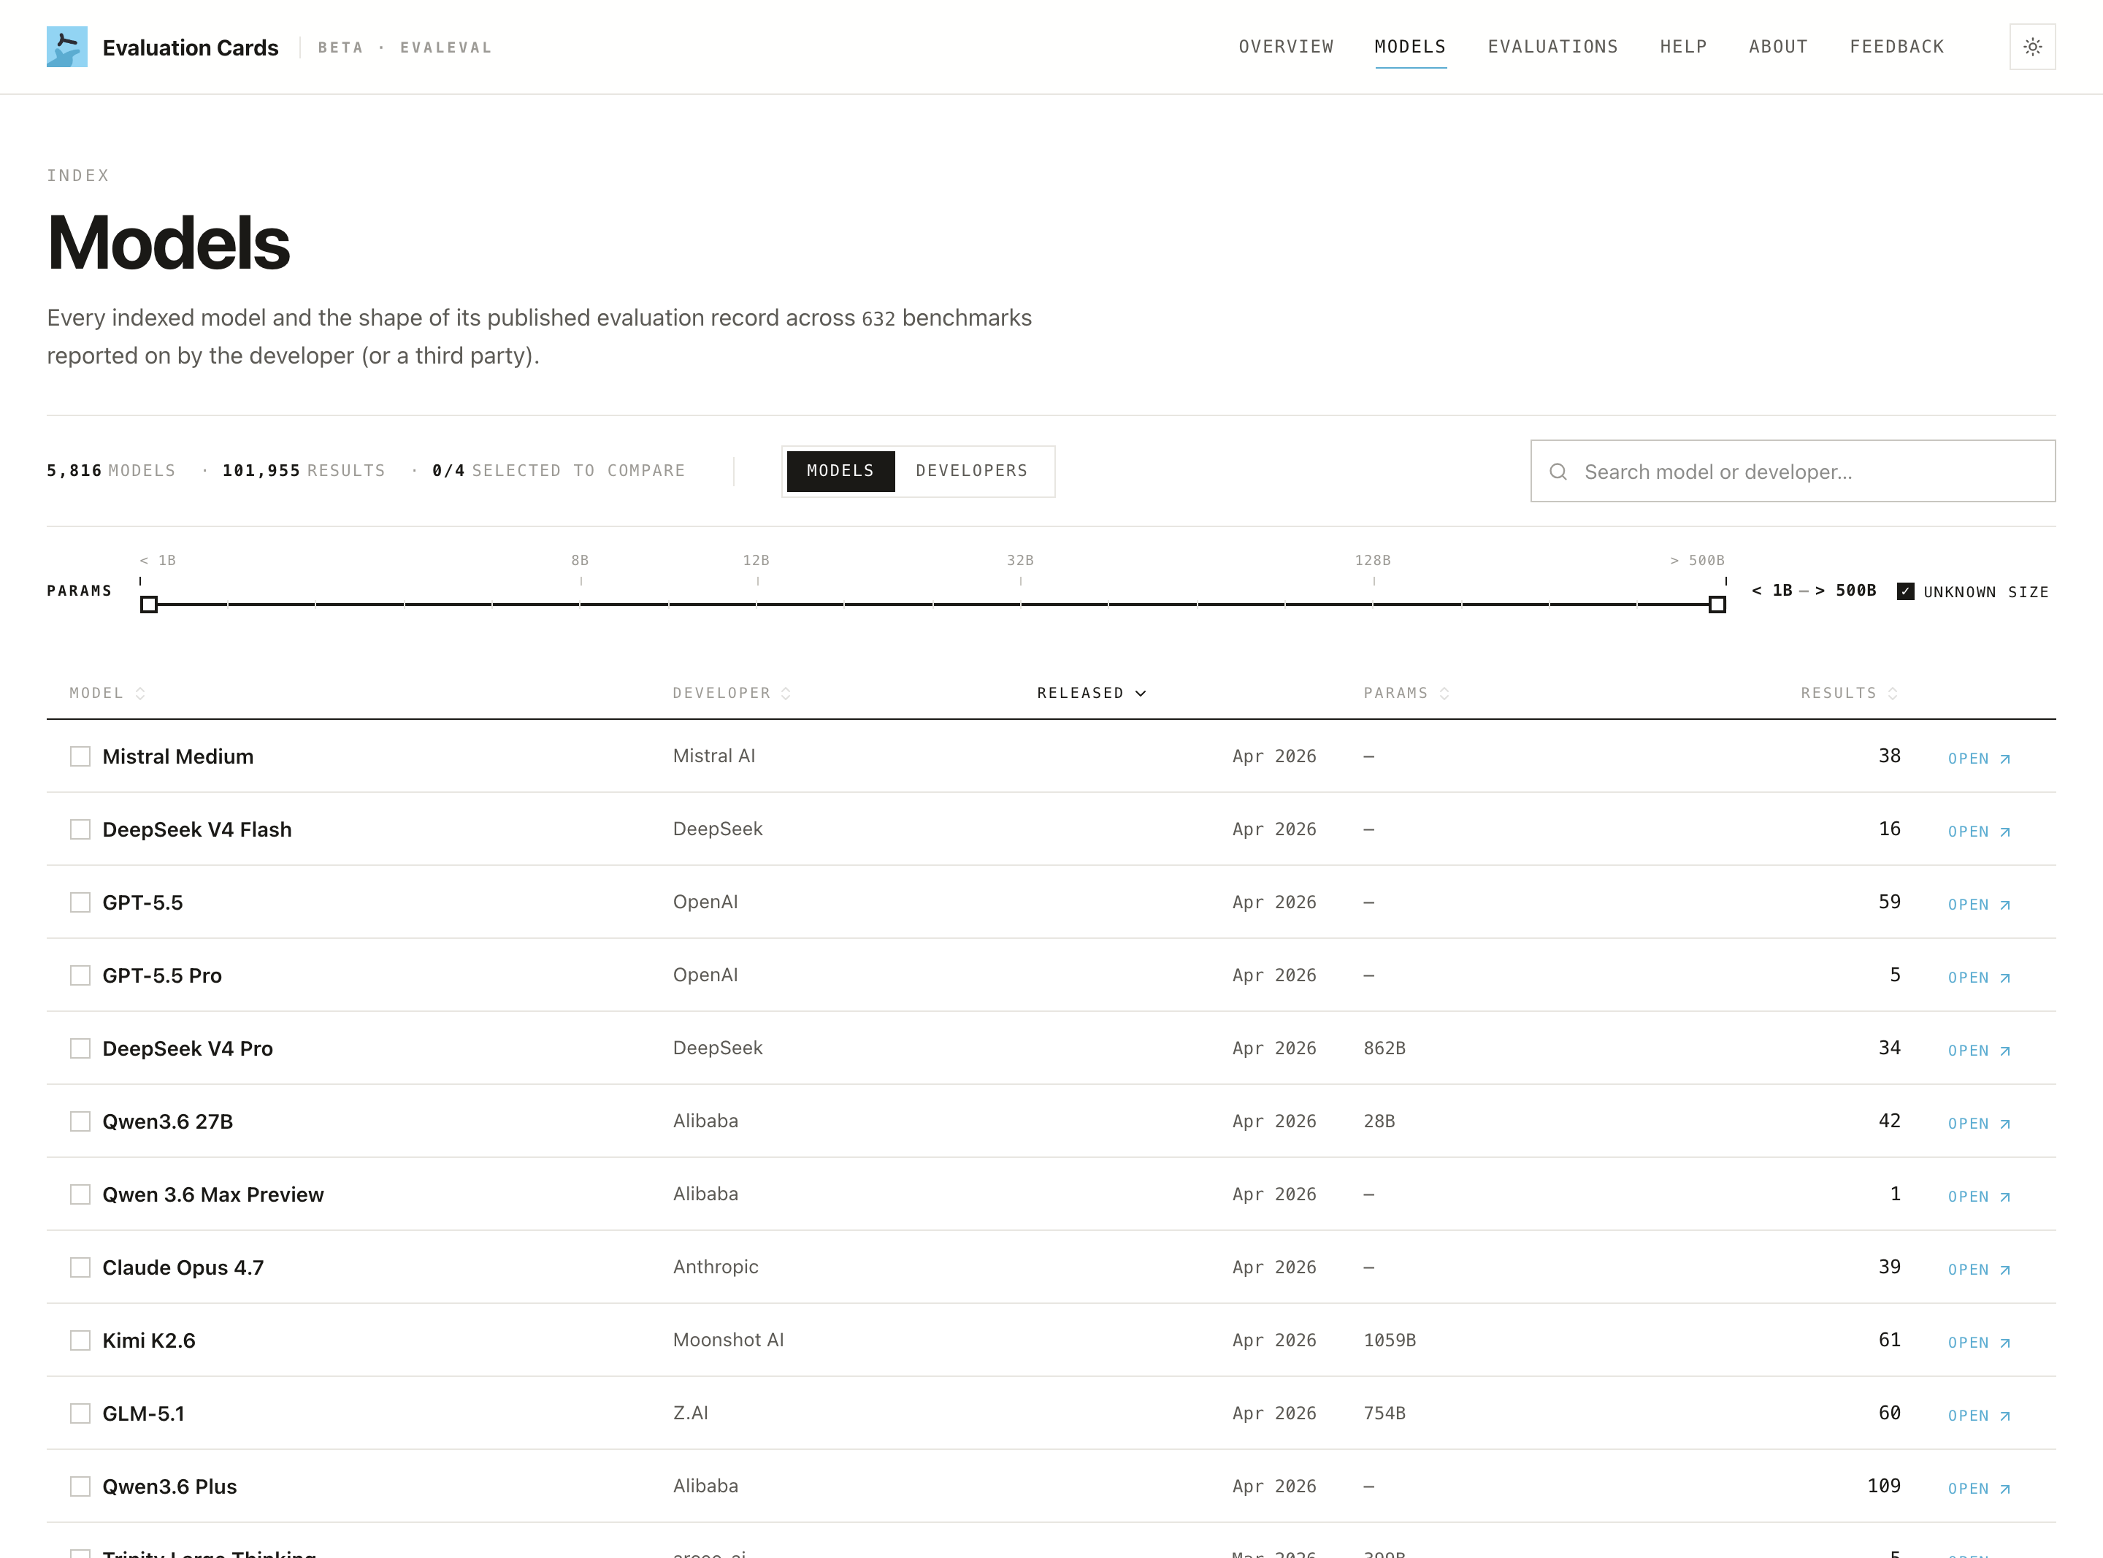Select the Models nav tab
This screenshot has height=1558, width=2103.
click(1410, 46)
